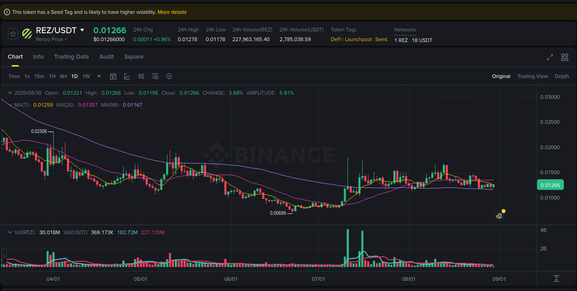Select the 4H timeframe

(63, 76)
